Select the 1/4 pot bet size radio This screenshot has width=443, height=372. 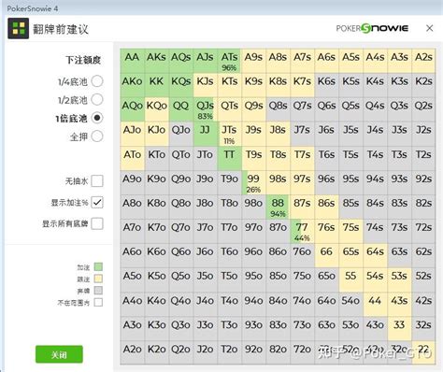point(97,81)
